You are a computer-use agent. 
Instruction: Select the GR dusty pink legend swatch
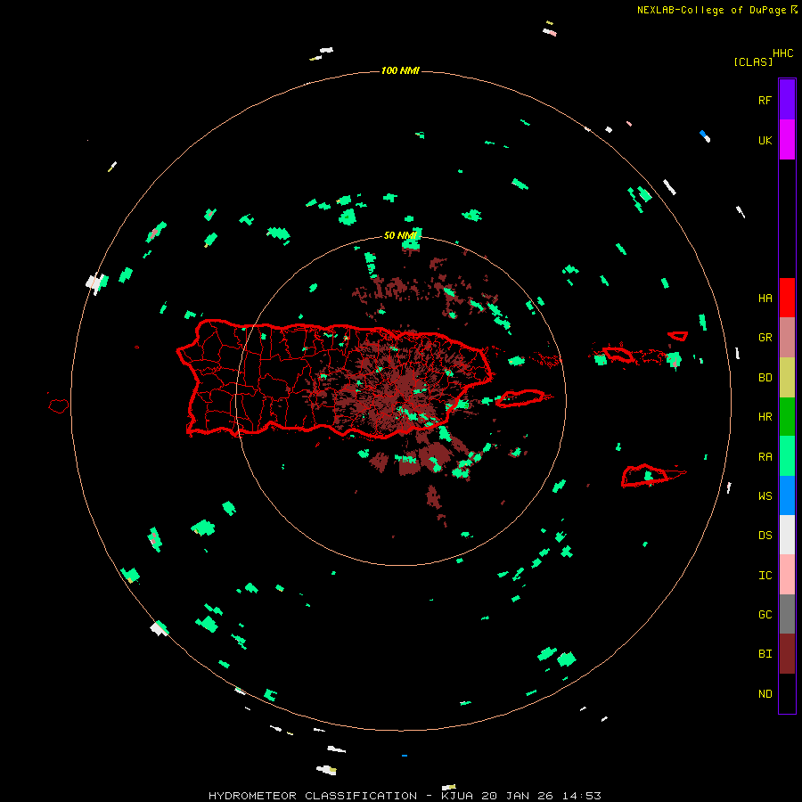tap(787, 338)
